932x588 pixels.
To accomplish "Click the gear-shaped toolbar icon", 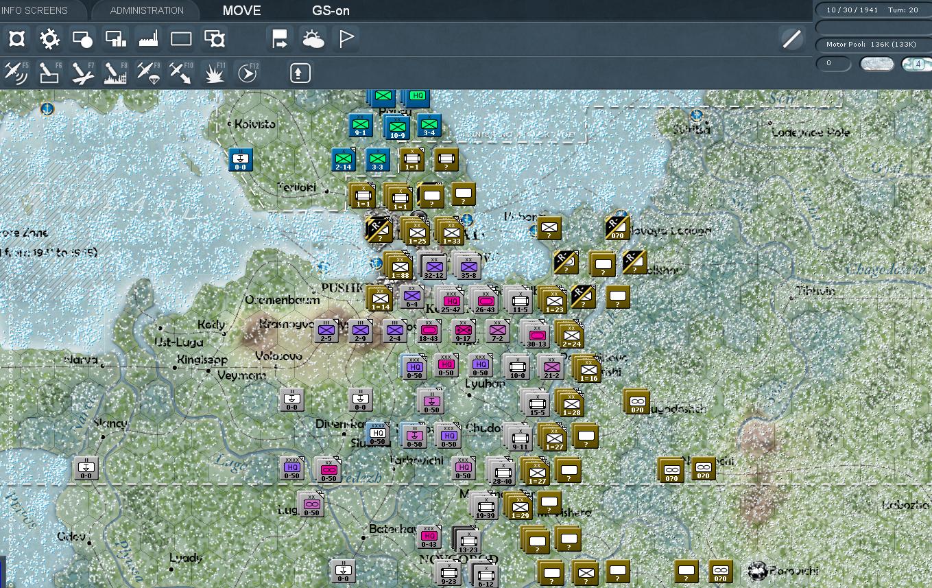I will pos(49,39).
